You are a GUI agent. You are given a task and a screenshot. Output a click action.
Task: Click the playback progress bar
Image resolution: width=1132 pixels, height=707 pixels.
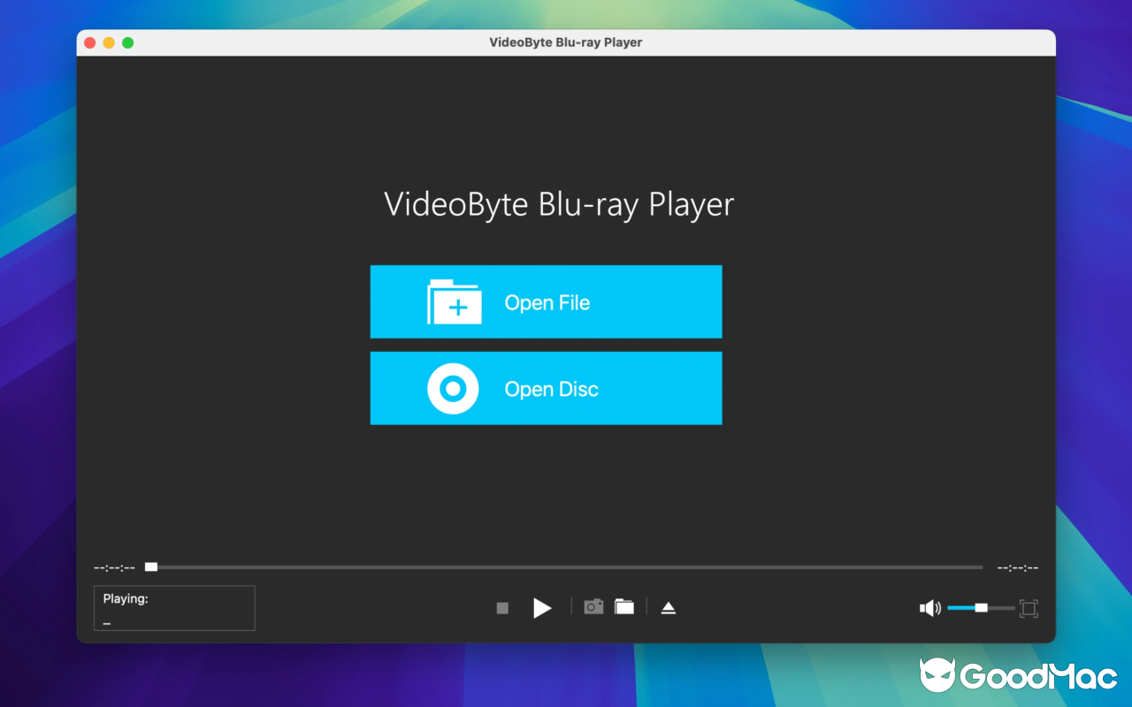tap(566, 566)
